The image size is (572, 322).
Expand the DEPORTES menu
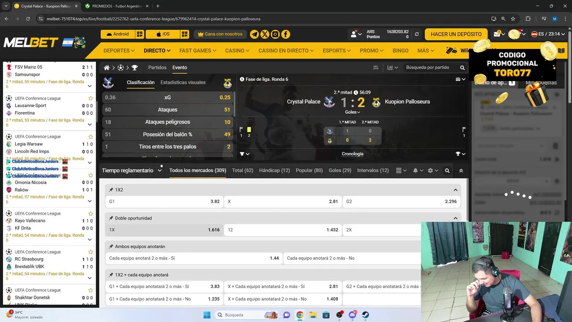(x=119, y=51)
